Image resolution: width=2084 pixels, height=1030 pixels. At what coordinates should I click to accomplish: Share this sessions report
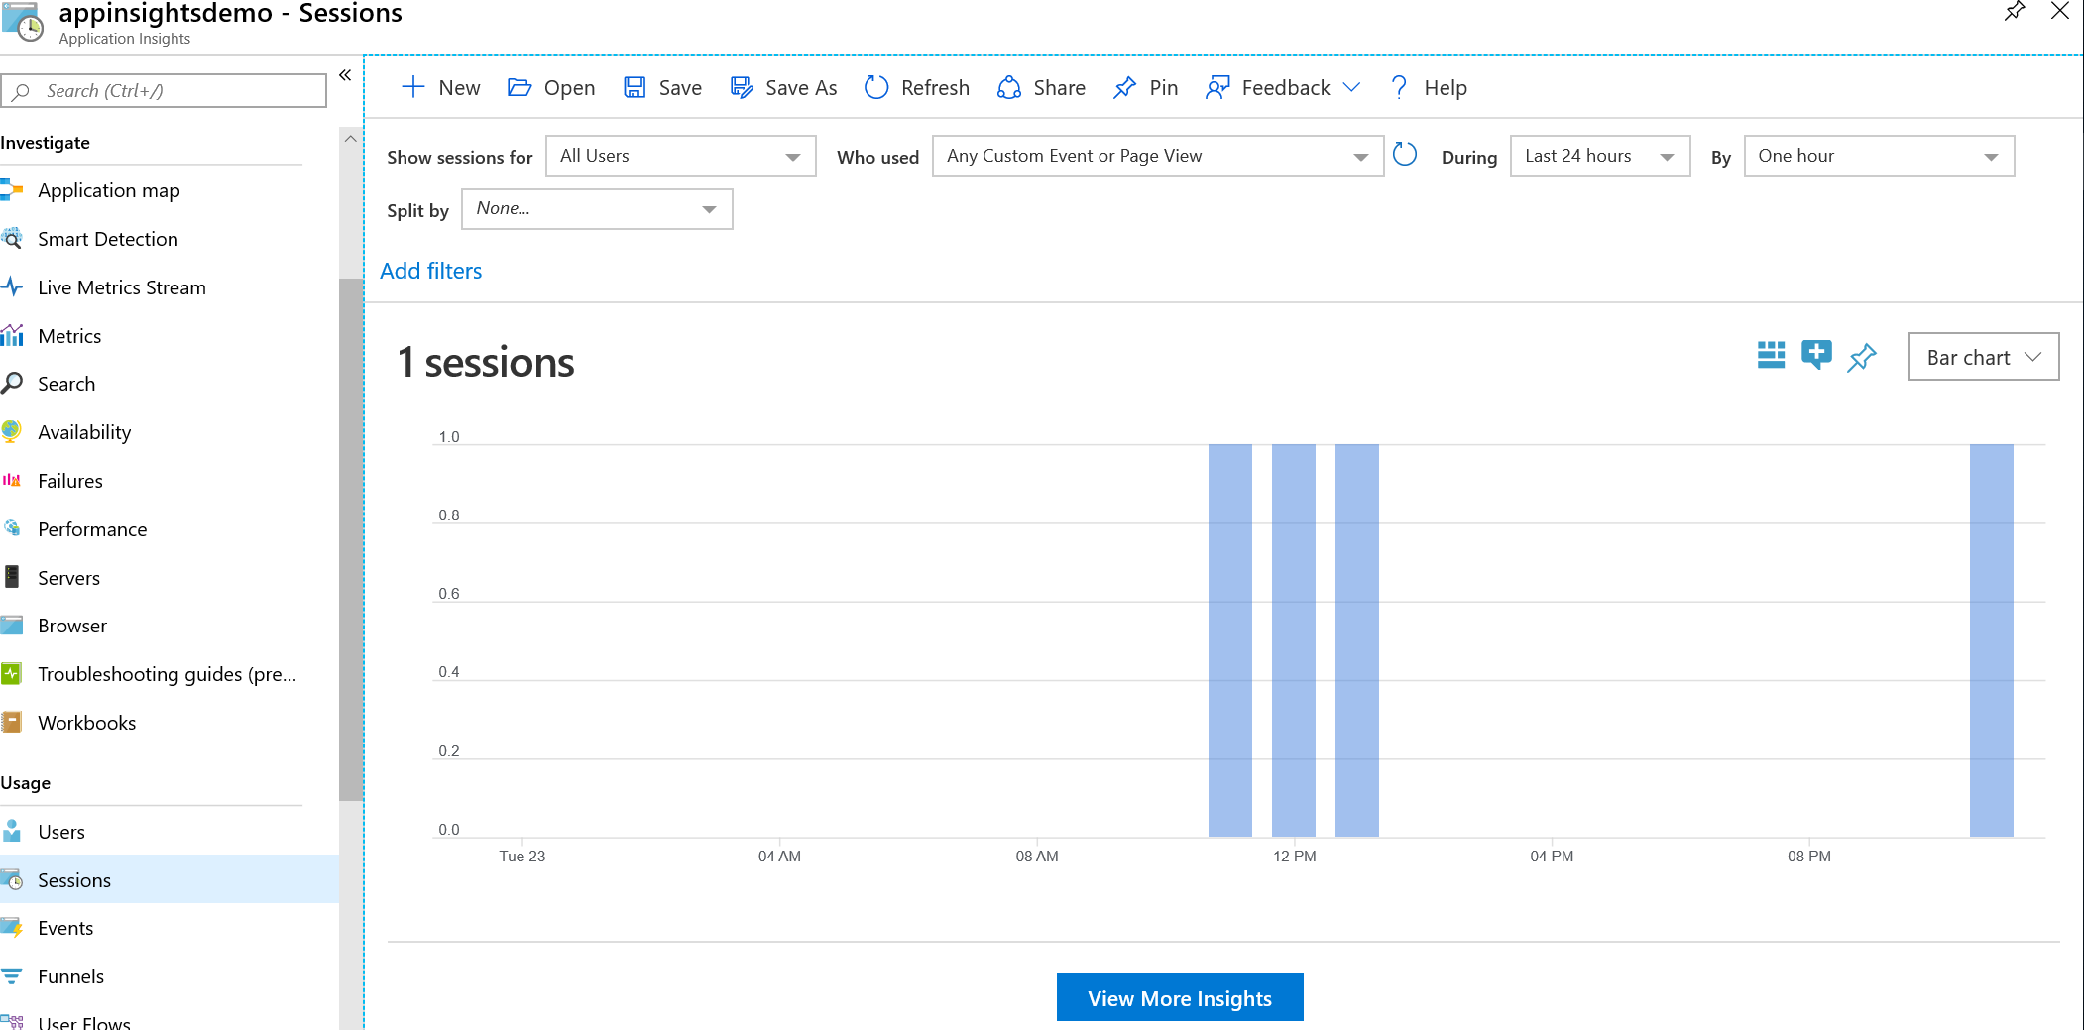pyautogui.click(x=1041, y=87)
